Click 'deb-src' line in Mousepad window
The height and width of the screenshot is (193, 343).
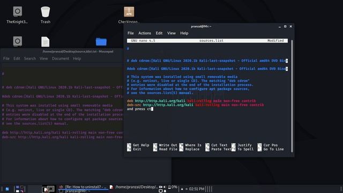[x=62, y=137]
